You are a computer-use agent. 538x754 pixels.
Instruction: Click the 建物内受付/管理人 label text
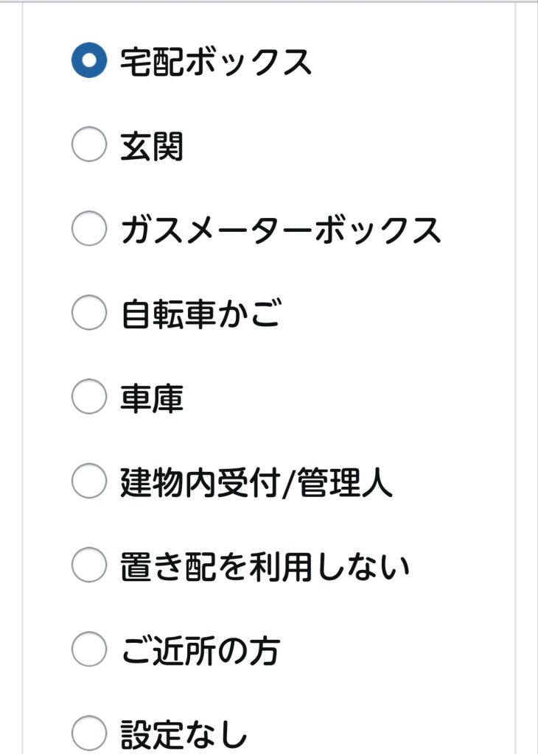[x=256, y=483]
